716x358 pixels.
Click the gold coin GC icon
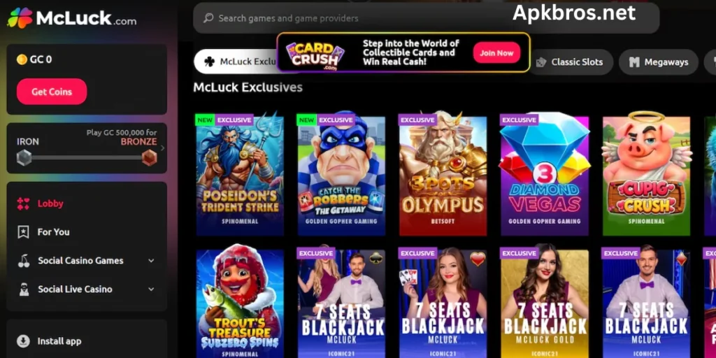pyautogui.click(x=22, y=59)
